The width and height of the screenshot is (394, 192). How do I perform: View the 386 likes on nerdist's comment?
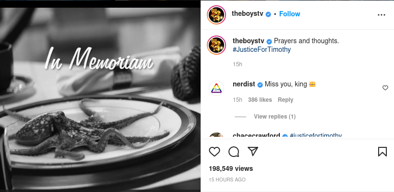(260, 100)
